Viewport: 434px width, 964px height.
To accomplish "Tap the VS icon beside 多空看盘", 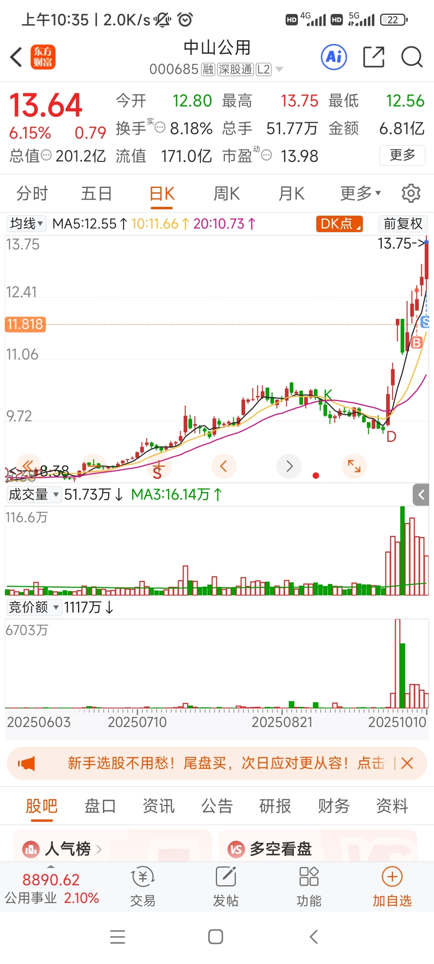I will 236,849.
